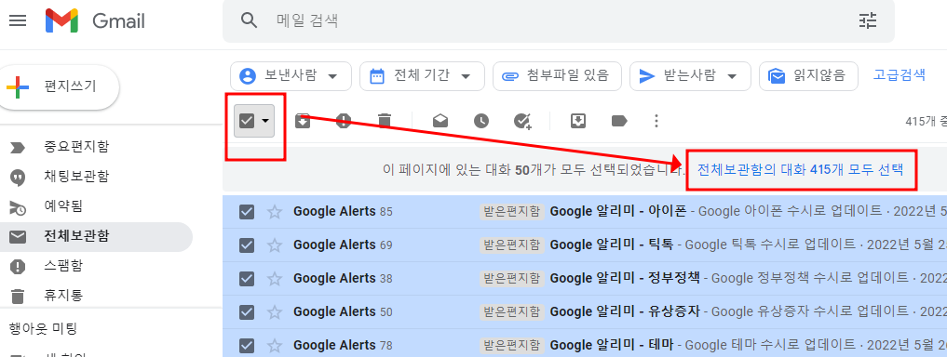Delete selected conversations with trash icon
Image resolution: width=947 pixels, height=357 pixels.
click(385, 121)
